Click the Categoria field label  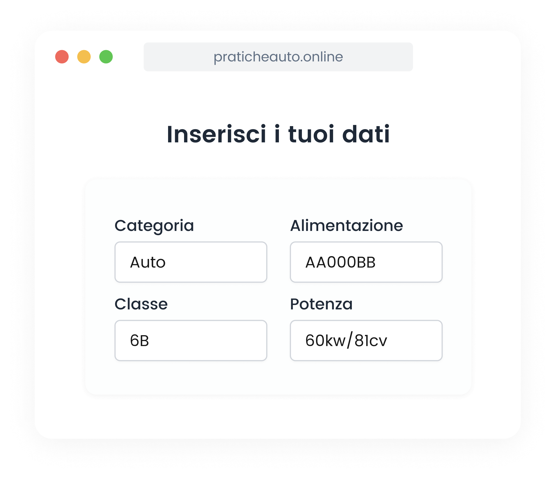click(x=155, y=225)
